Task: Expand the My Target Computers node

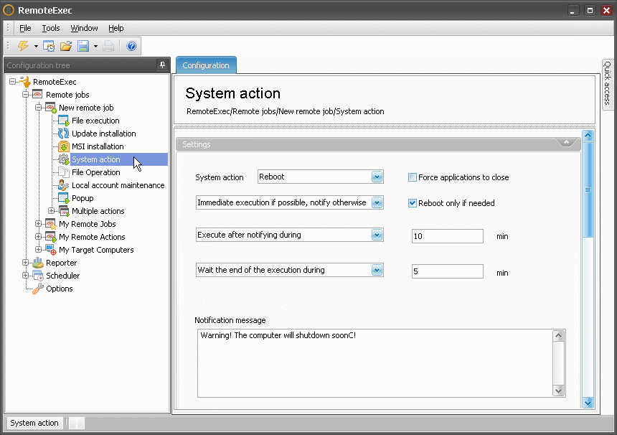Action: click(38, 249)
